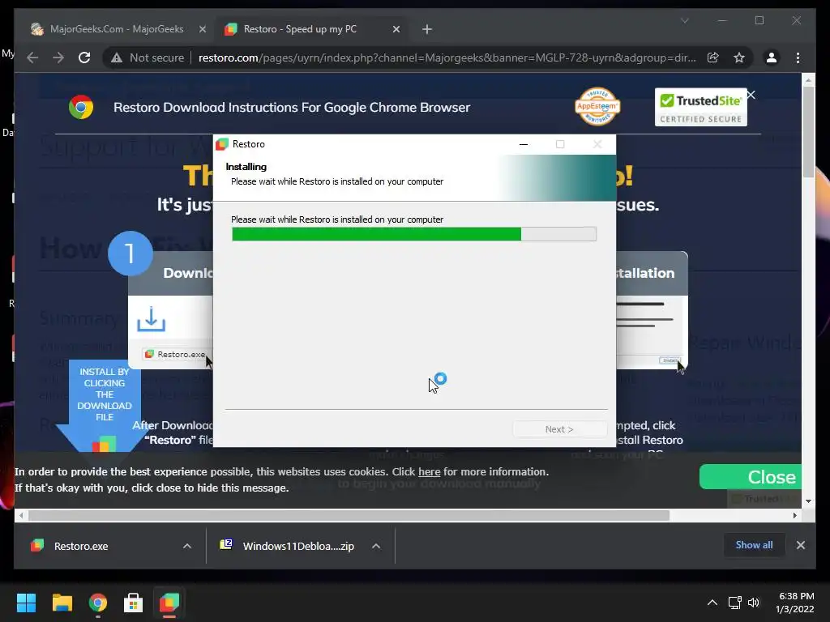
Task: Go back in browser history
Action: (32, 58)
